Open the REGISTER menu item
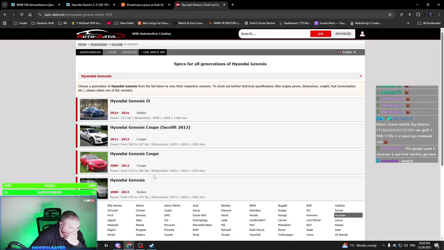Image resolution: width=444 pixels, height=250 pixels. tap(129, 52)
